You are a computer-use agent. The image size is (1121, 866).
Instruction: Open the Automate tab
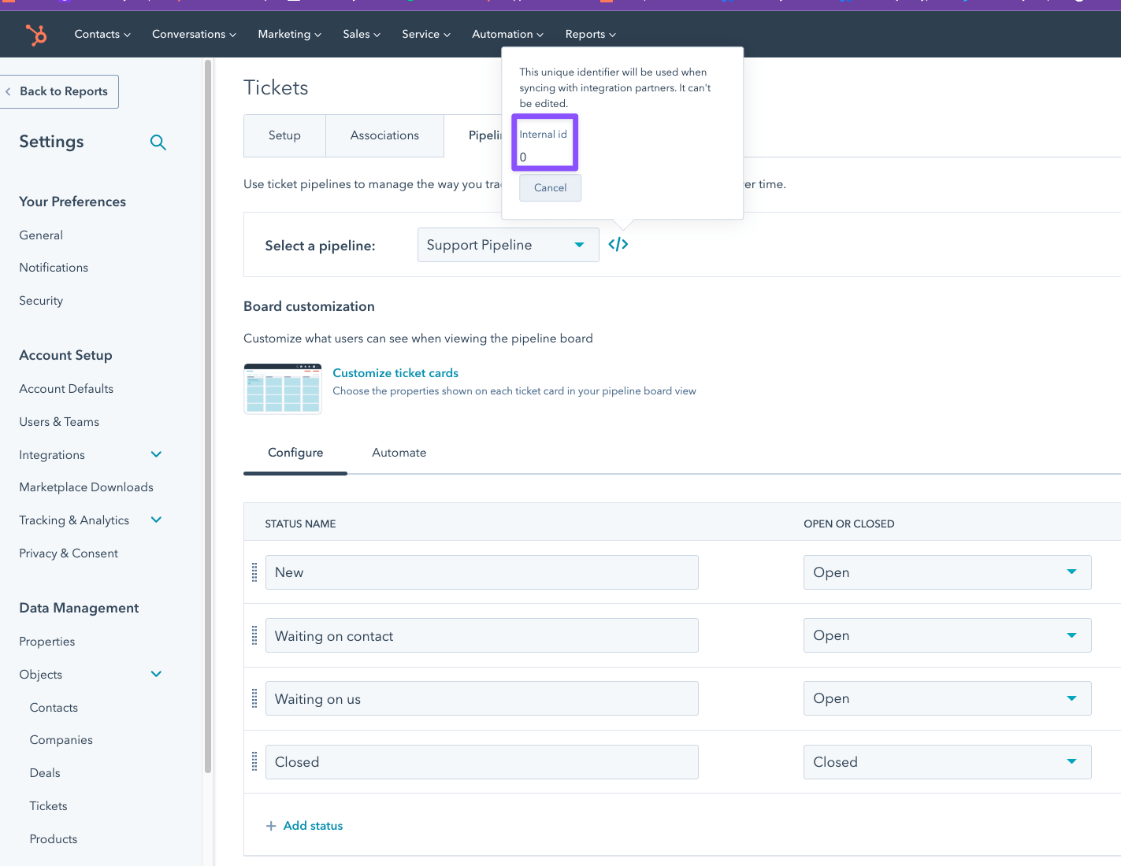(399, 453)
